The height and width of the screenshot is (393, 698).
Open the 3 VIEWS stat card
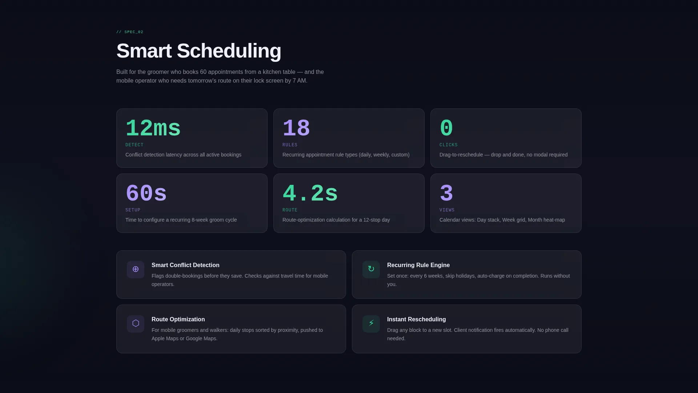pos(506,203)
